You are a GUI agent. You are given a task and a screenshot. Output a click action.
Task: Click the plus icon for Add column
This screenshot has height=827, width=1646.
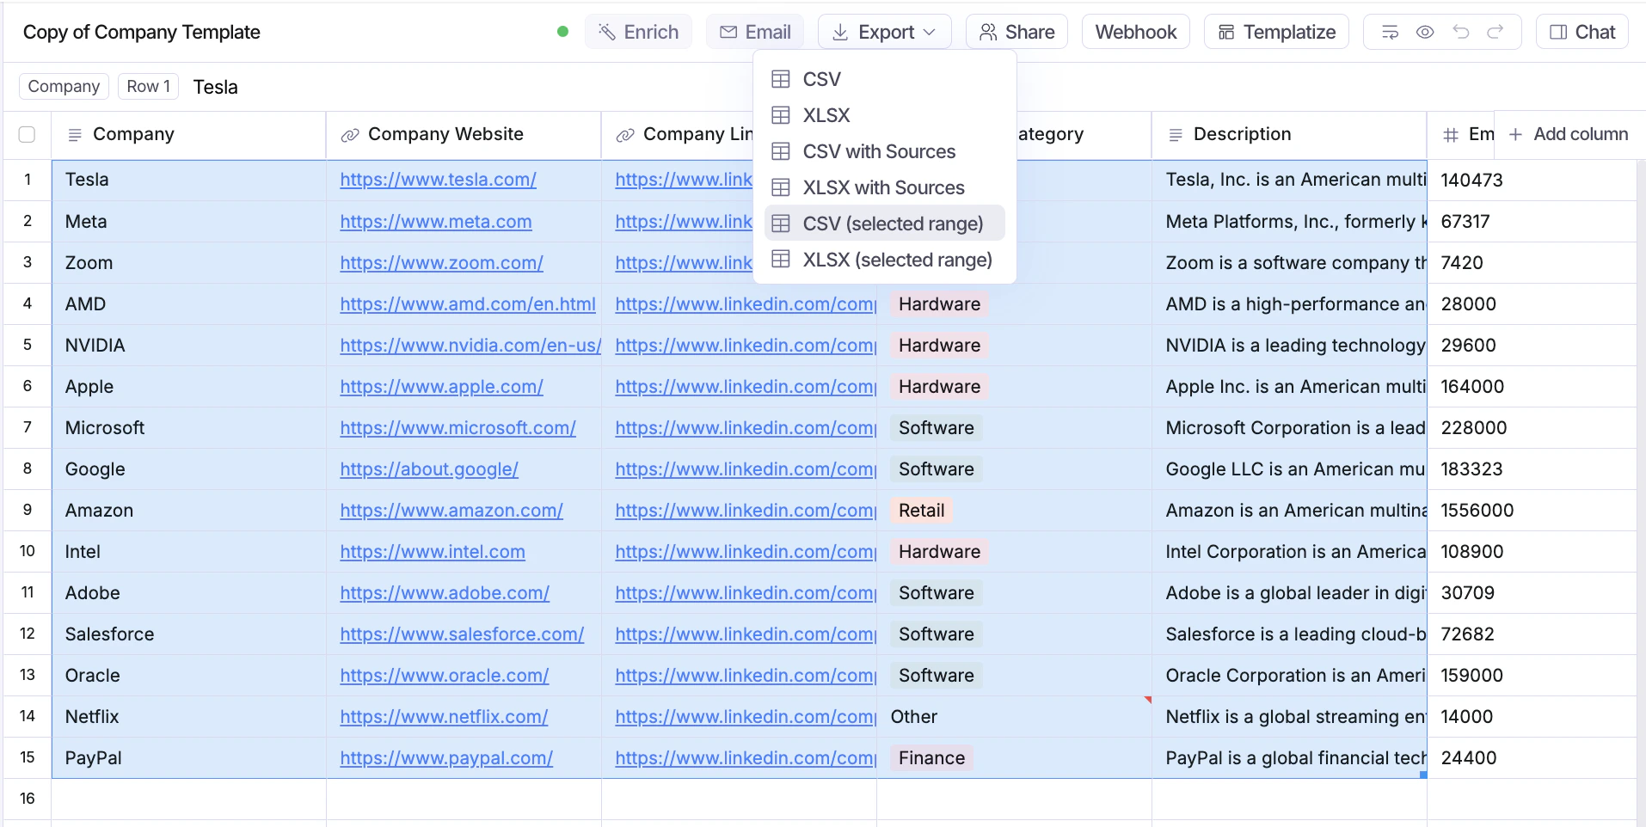[1516, 134]
